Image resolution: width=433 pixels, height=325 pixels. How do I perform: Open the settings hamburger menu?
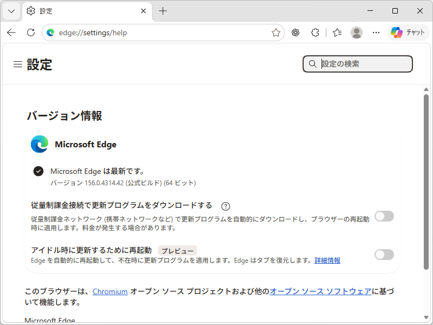point(18,64)
